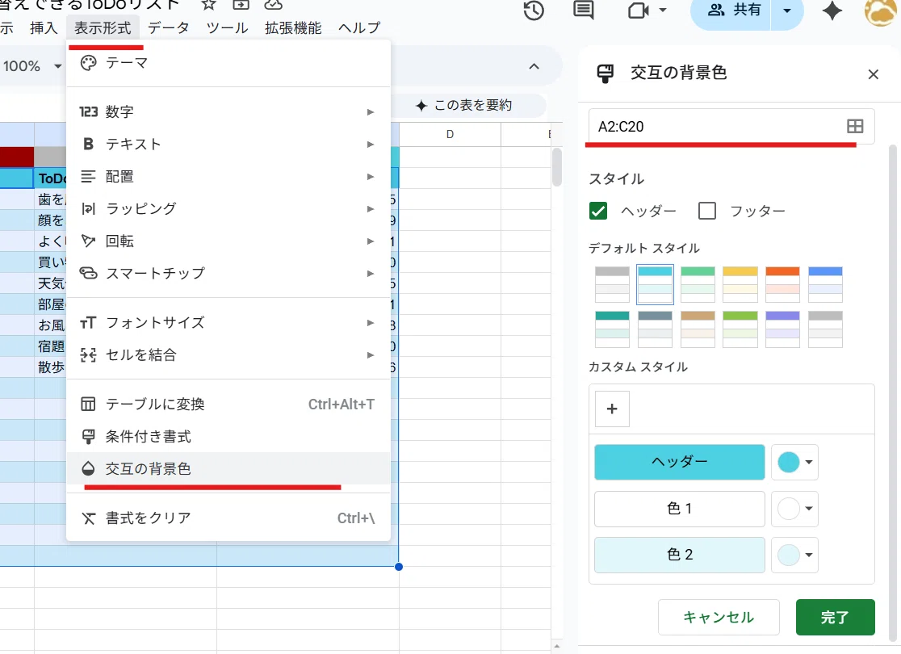Open the meeting camera dropdown arrow
Image resolution: width=901 pixels, height=654 pixels.
[663, 10]
